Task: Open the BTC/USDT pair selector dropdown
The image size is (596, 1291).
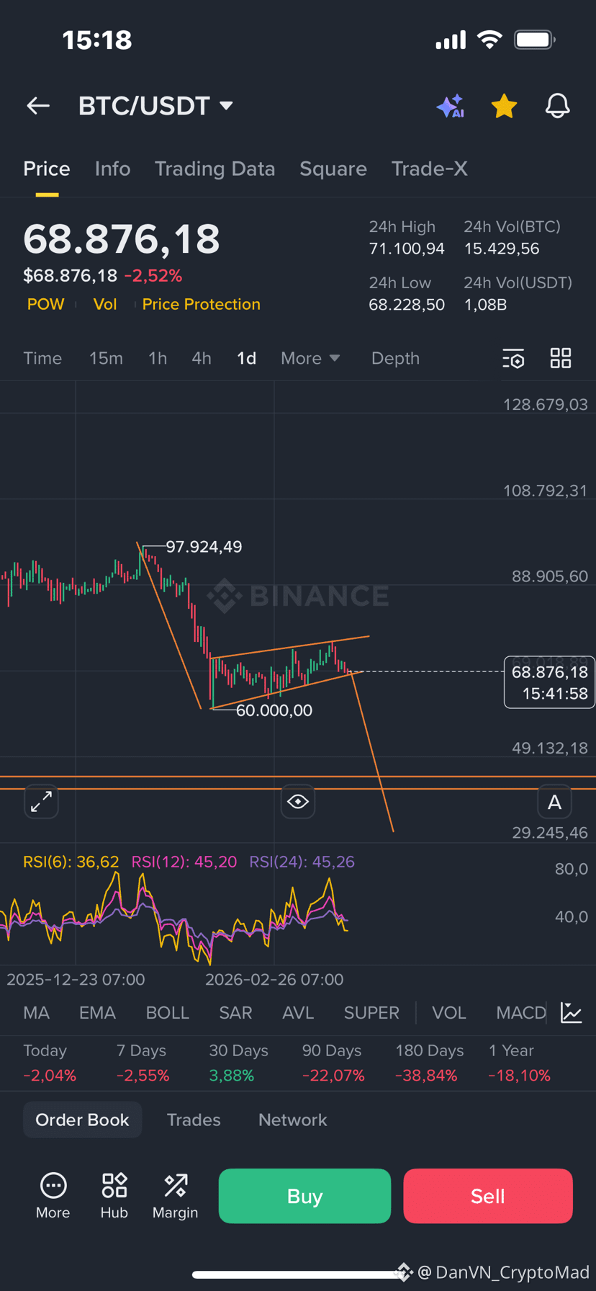Action: point(156,106)
